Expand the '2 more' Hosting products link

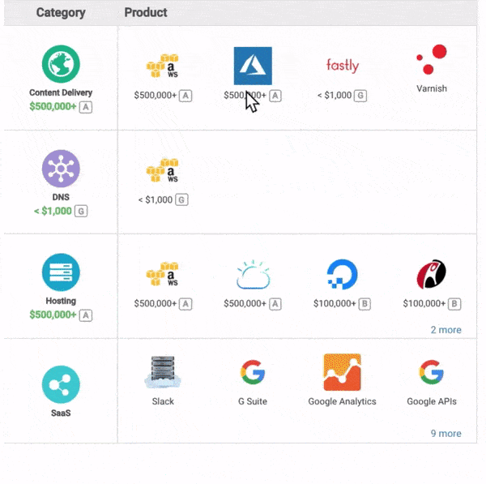[446, 329]
